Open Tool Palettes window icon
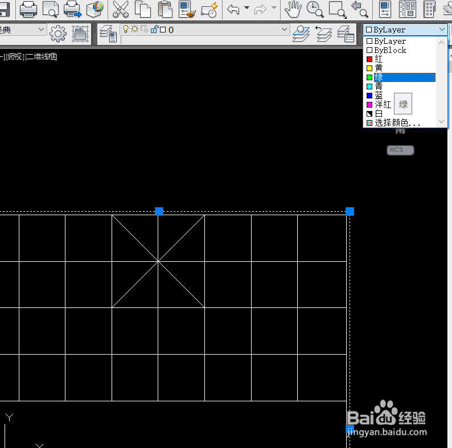The width and height of the screenshot is (452, 448). click(x=430, y=10)
